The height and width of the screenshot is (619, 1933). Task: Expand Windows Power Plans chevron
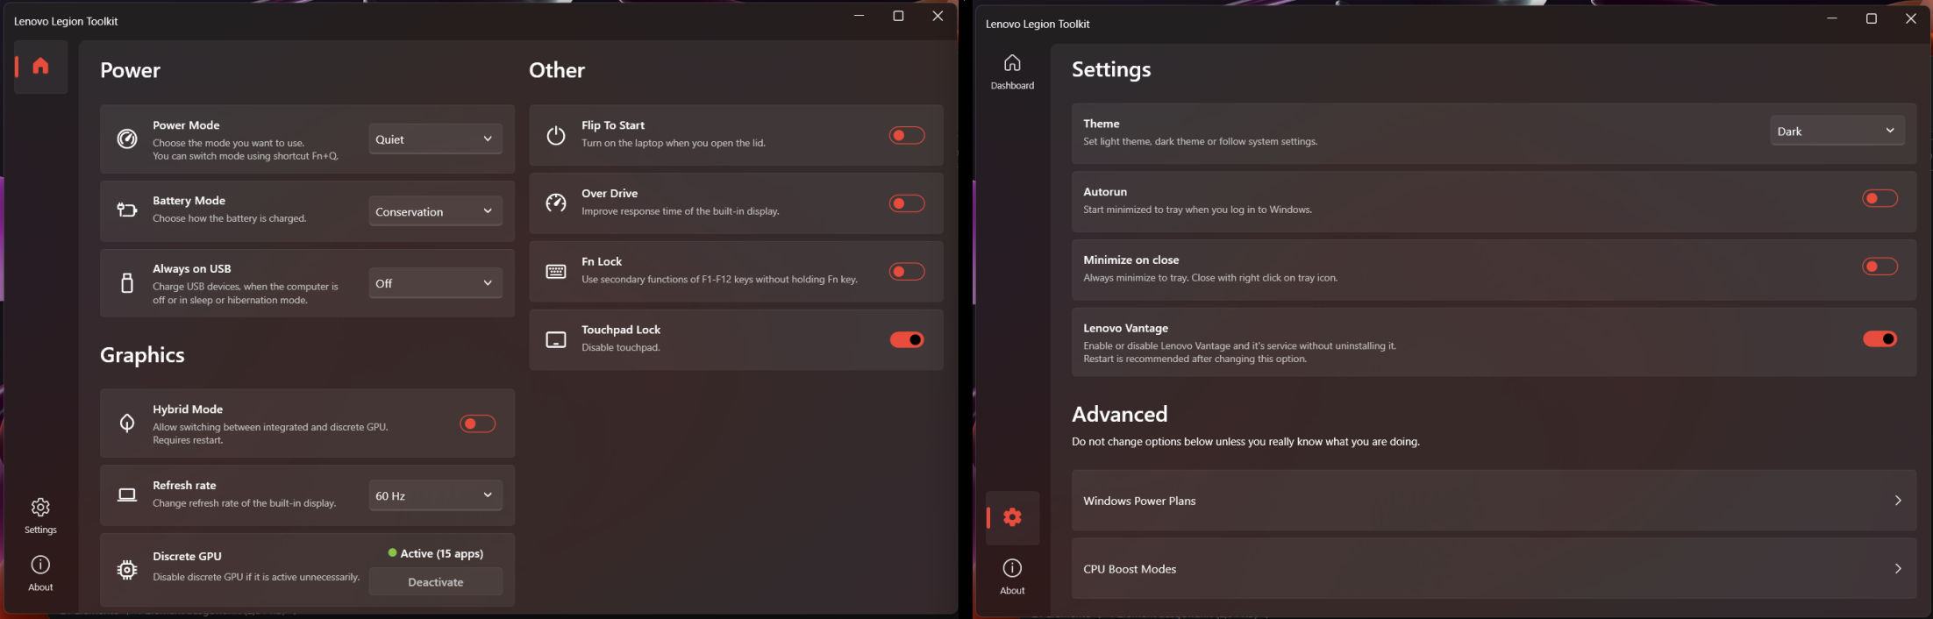coord(1897,501)
